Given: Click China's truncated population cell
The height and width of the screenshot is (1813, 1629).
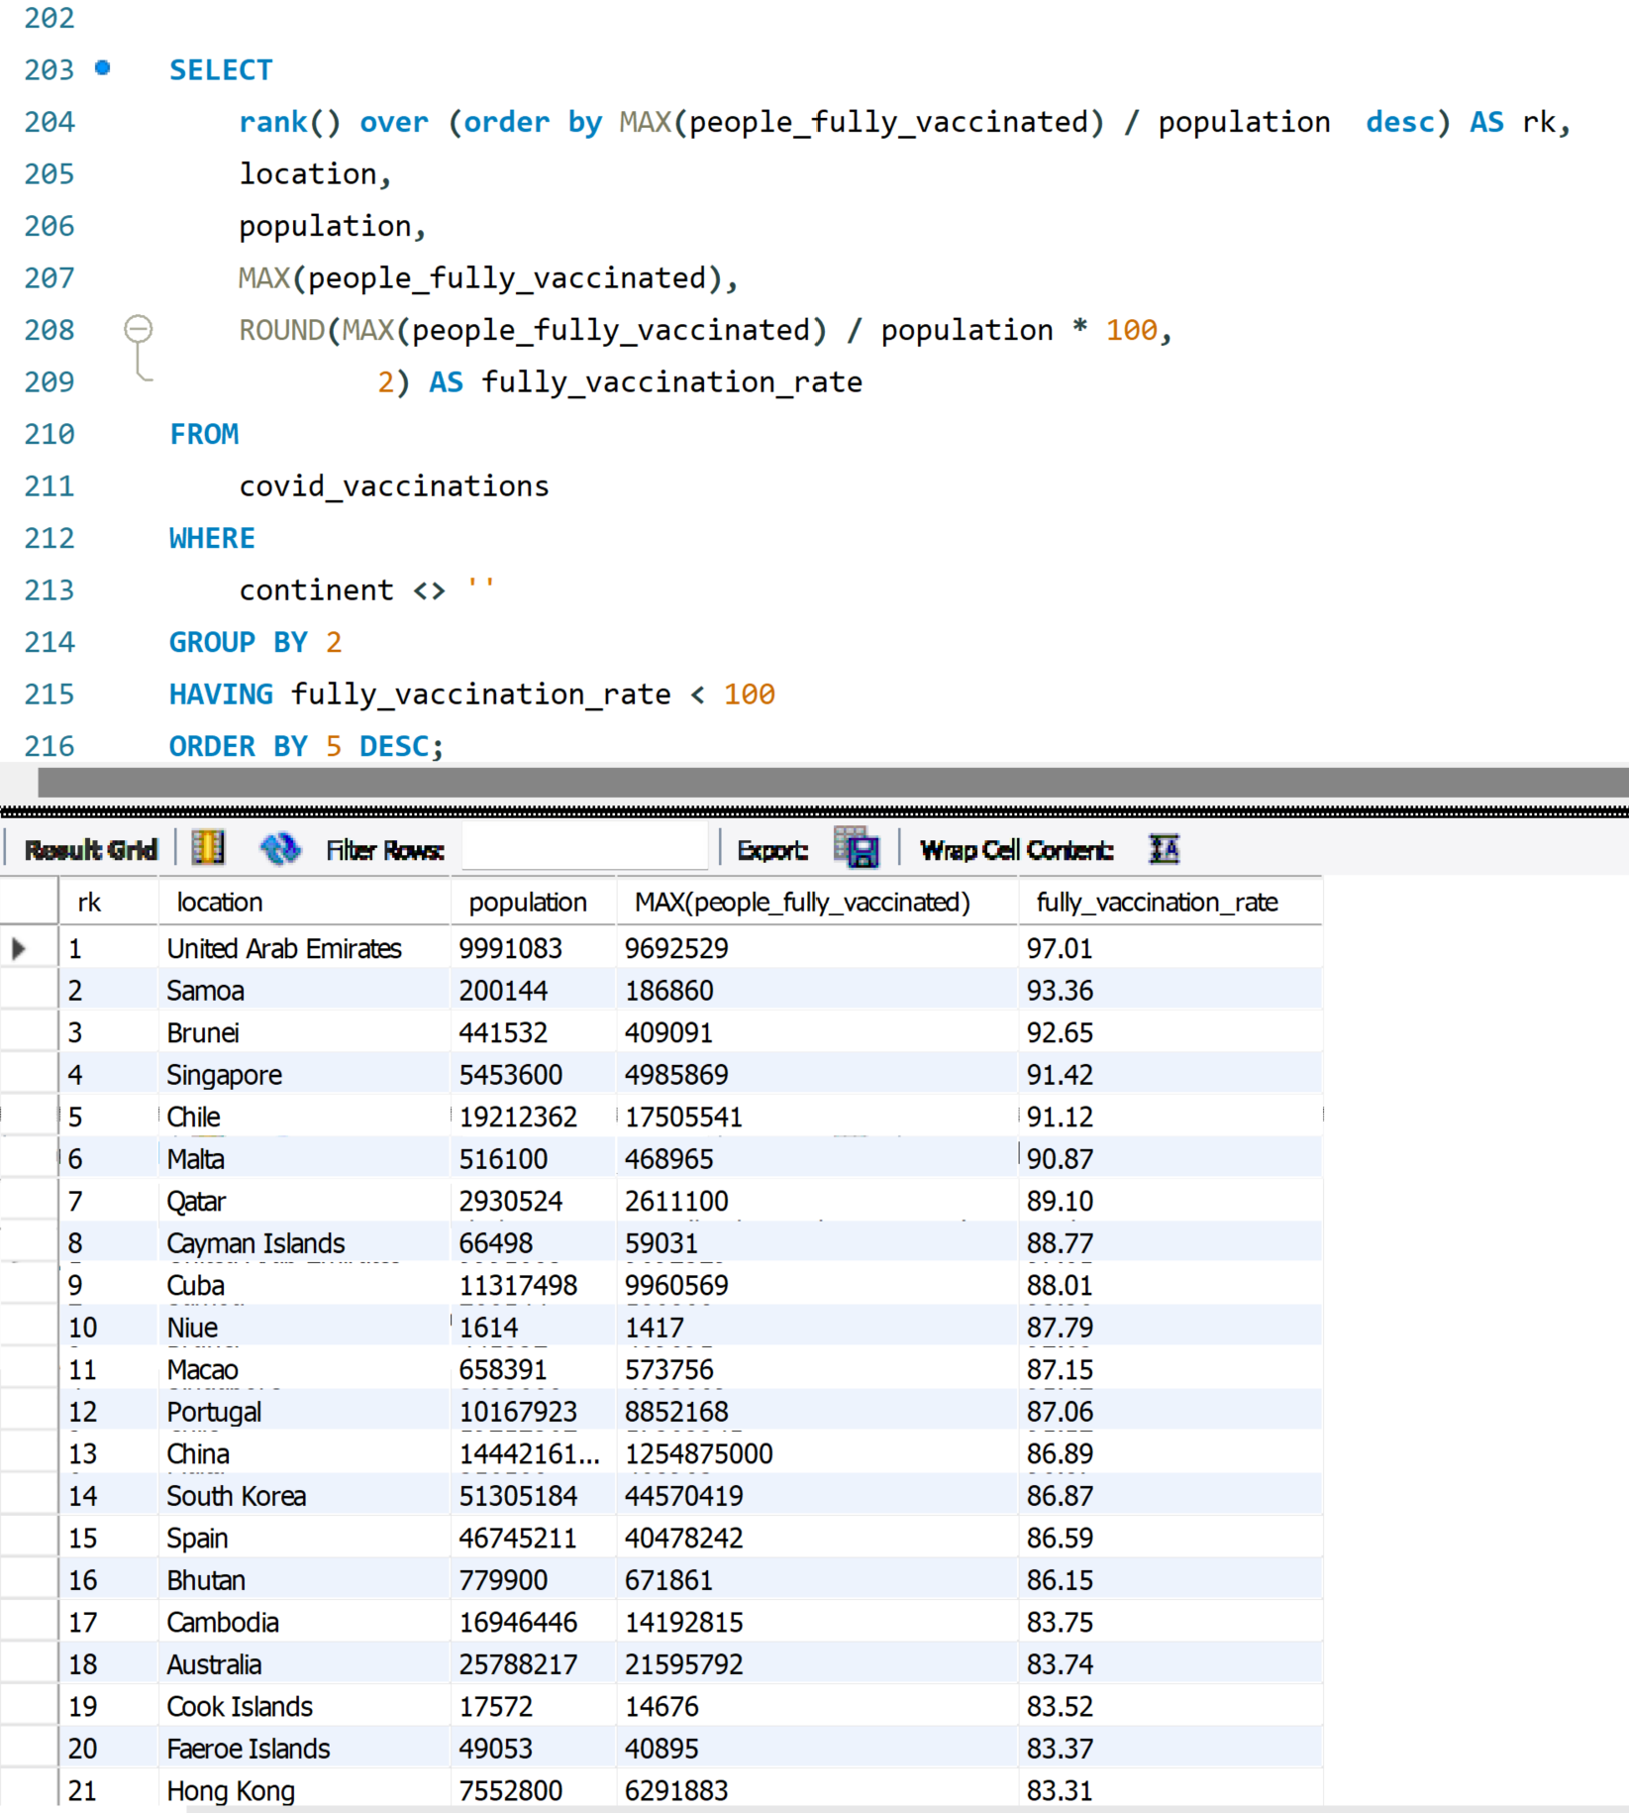Looking at the screenshot, I should click(529, 1453).
